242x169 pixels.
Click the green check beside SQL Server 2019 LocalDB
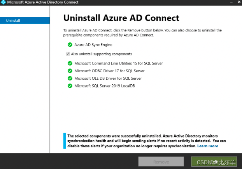click(x=70, y=86)
